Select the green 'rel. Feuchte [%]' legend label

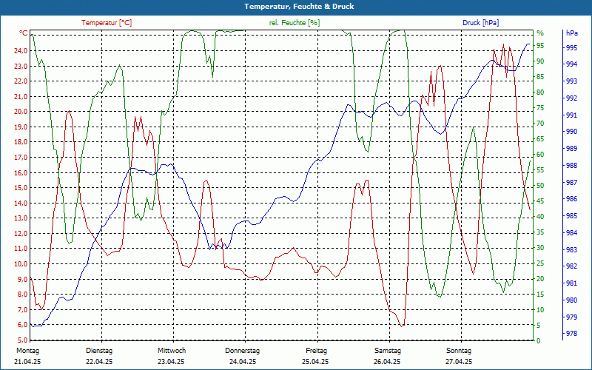(x=295, y=23)
